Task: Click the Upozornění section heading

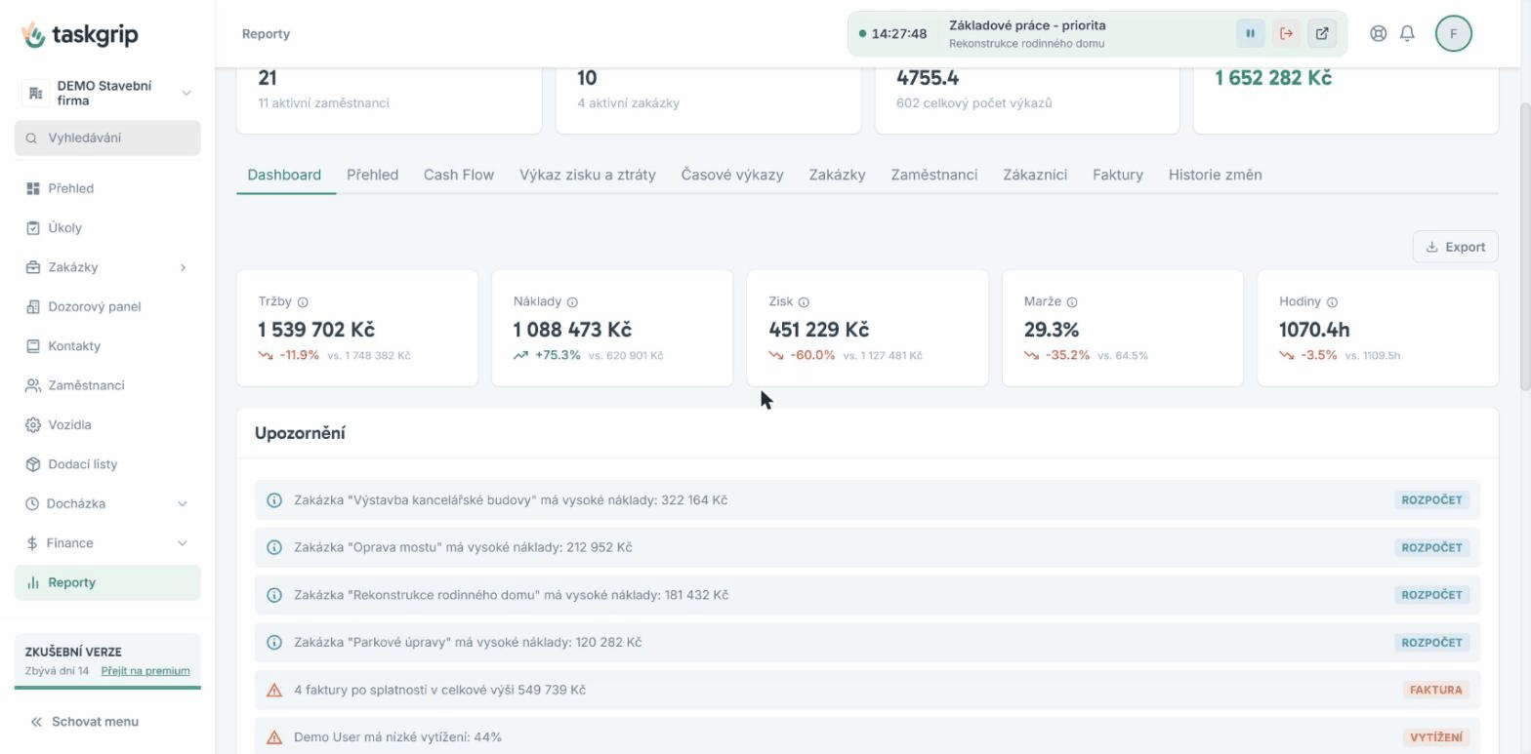Action: [300, 433]
